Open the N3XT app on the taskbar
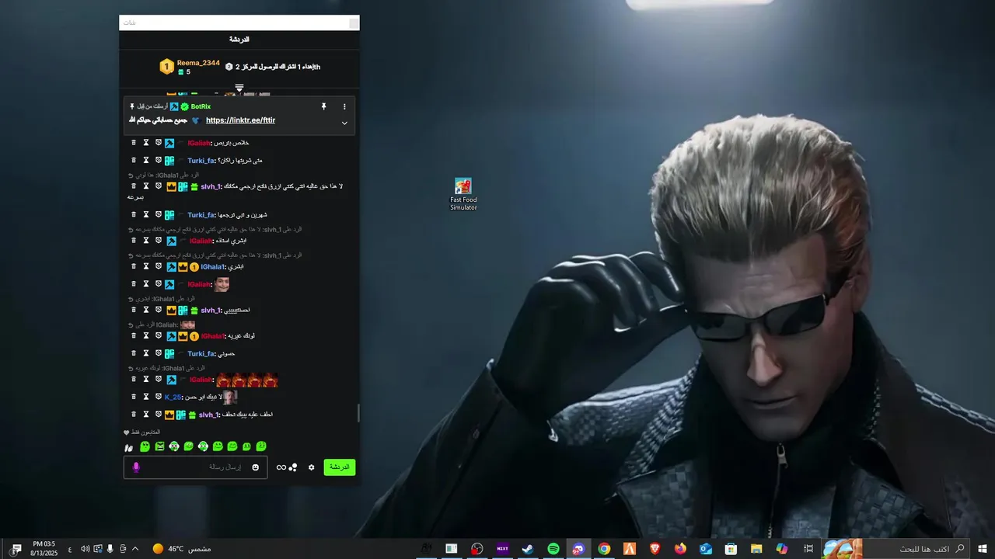Viewport: 995px width, 559px height. pos(502,548)
